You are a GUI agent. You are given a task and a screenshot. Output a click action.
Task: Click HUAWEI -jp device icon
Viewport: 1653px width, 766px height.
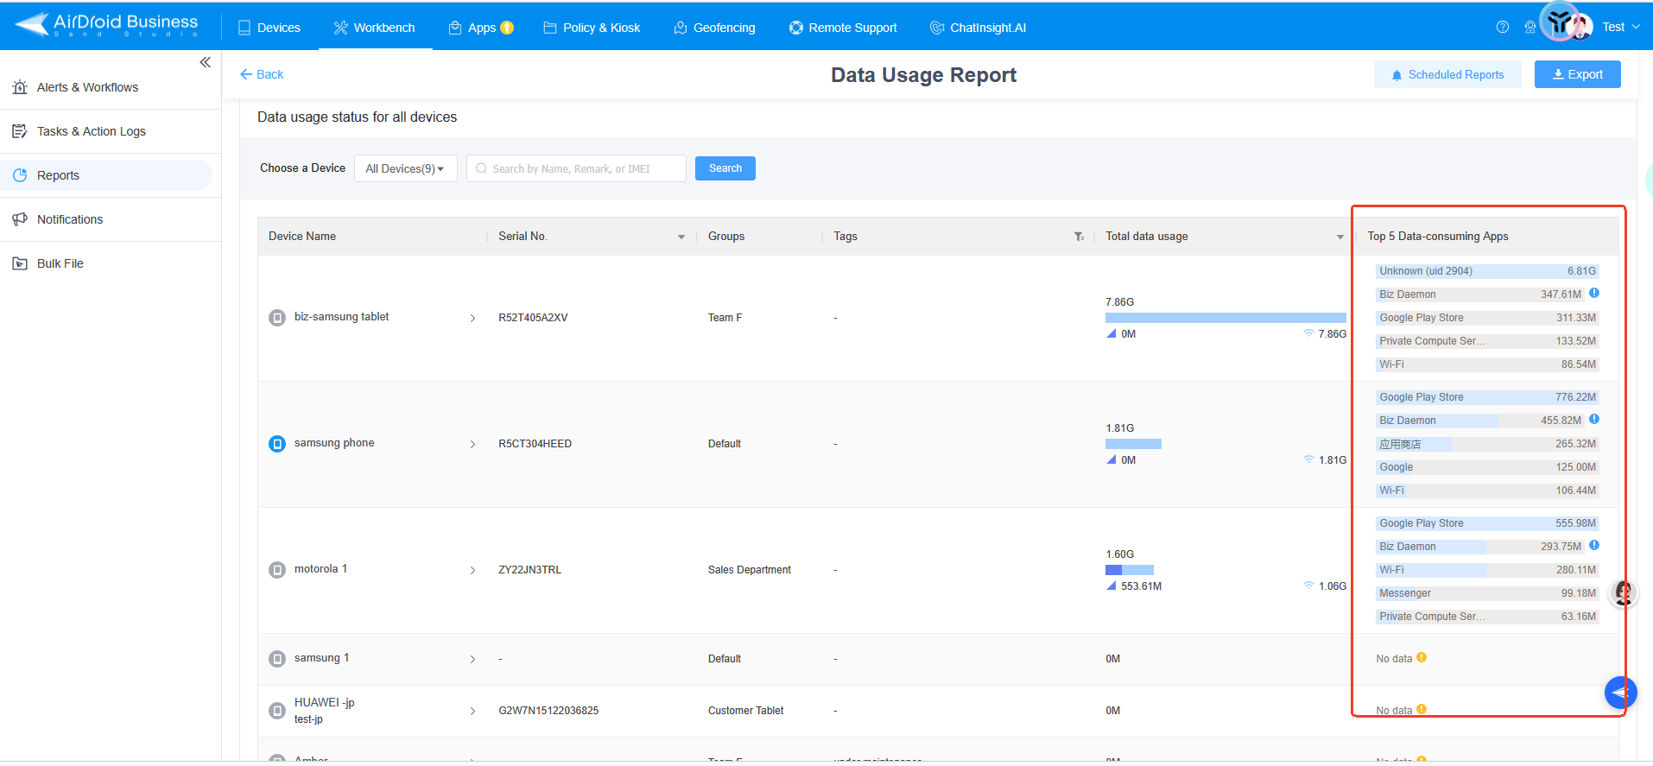coord(277,711)
